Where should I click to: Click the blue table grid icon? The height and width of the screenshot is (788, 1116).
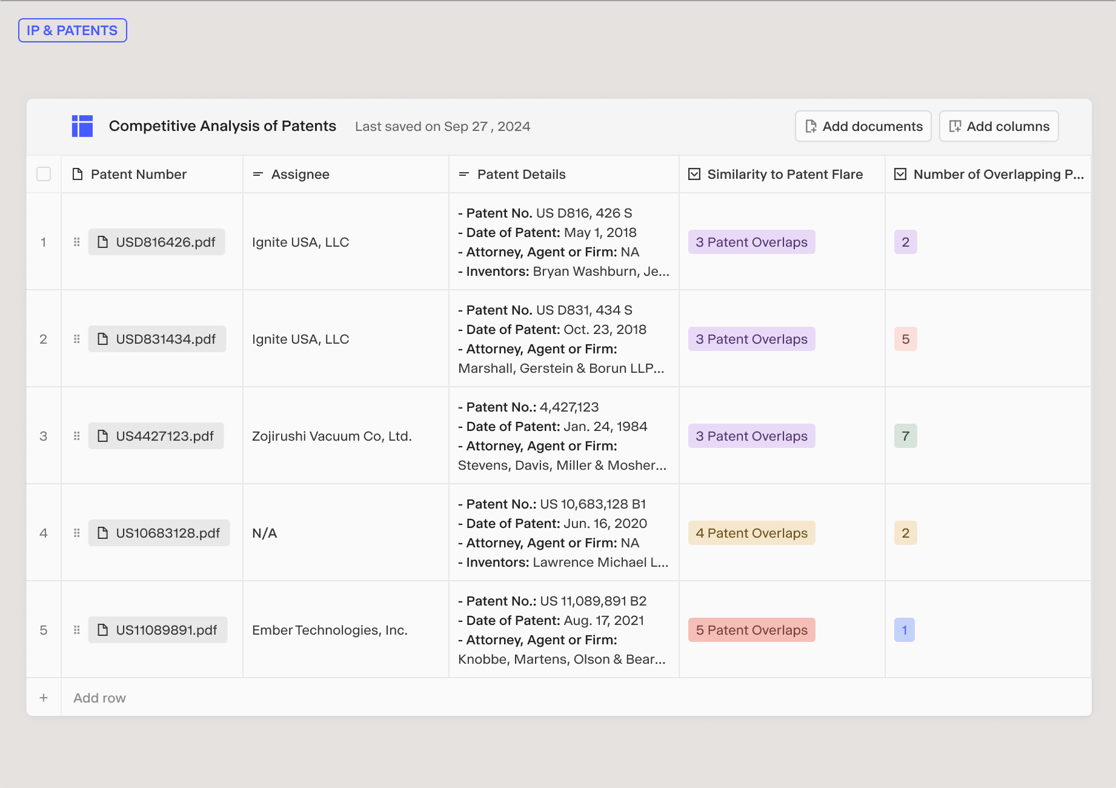tap(82, 126)
